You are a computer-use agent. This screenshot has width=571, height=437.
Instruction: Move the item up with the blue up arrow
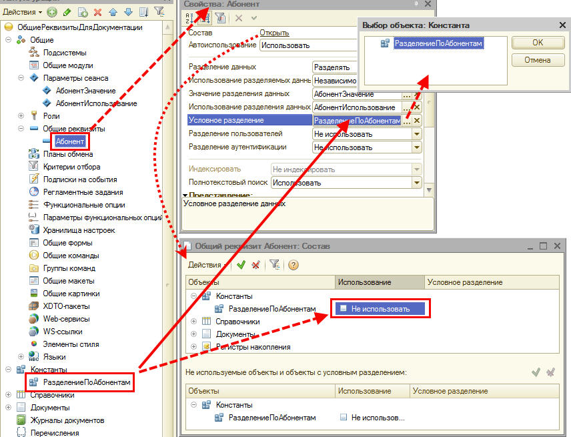113,12
